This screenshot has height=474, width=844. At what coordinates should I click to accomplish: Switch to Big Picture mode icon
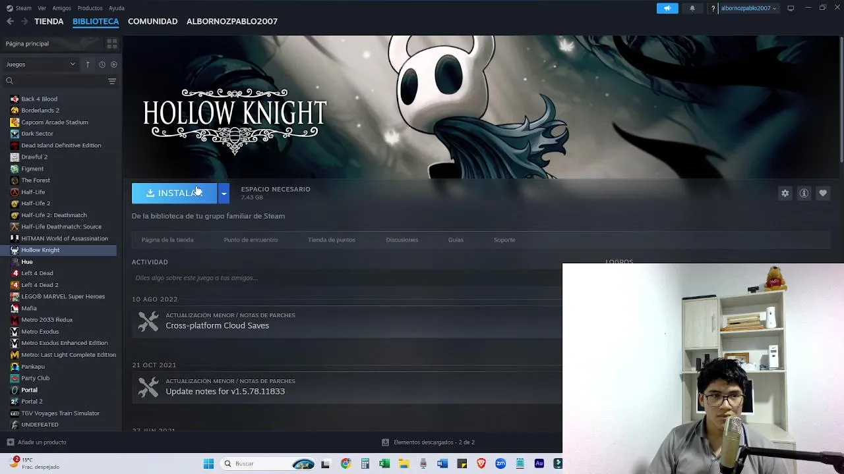click(x=791, y=8)
